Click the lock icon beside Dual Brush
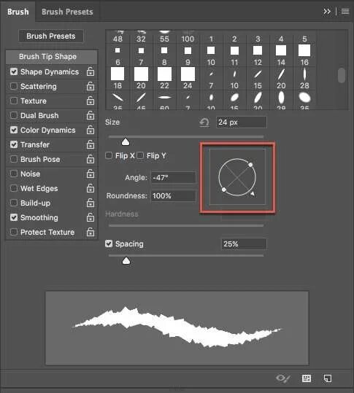This screenshot has width=354, height=393. pyautogui.click(x=91, y=115)
